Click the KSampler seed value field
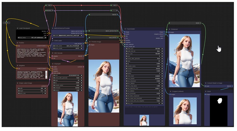 click(68, 75)
